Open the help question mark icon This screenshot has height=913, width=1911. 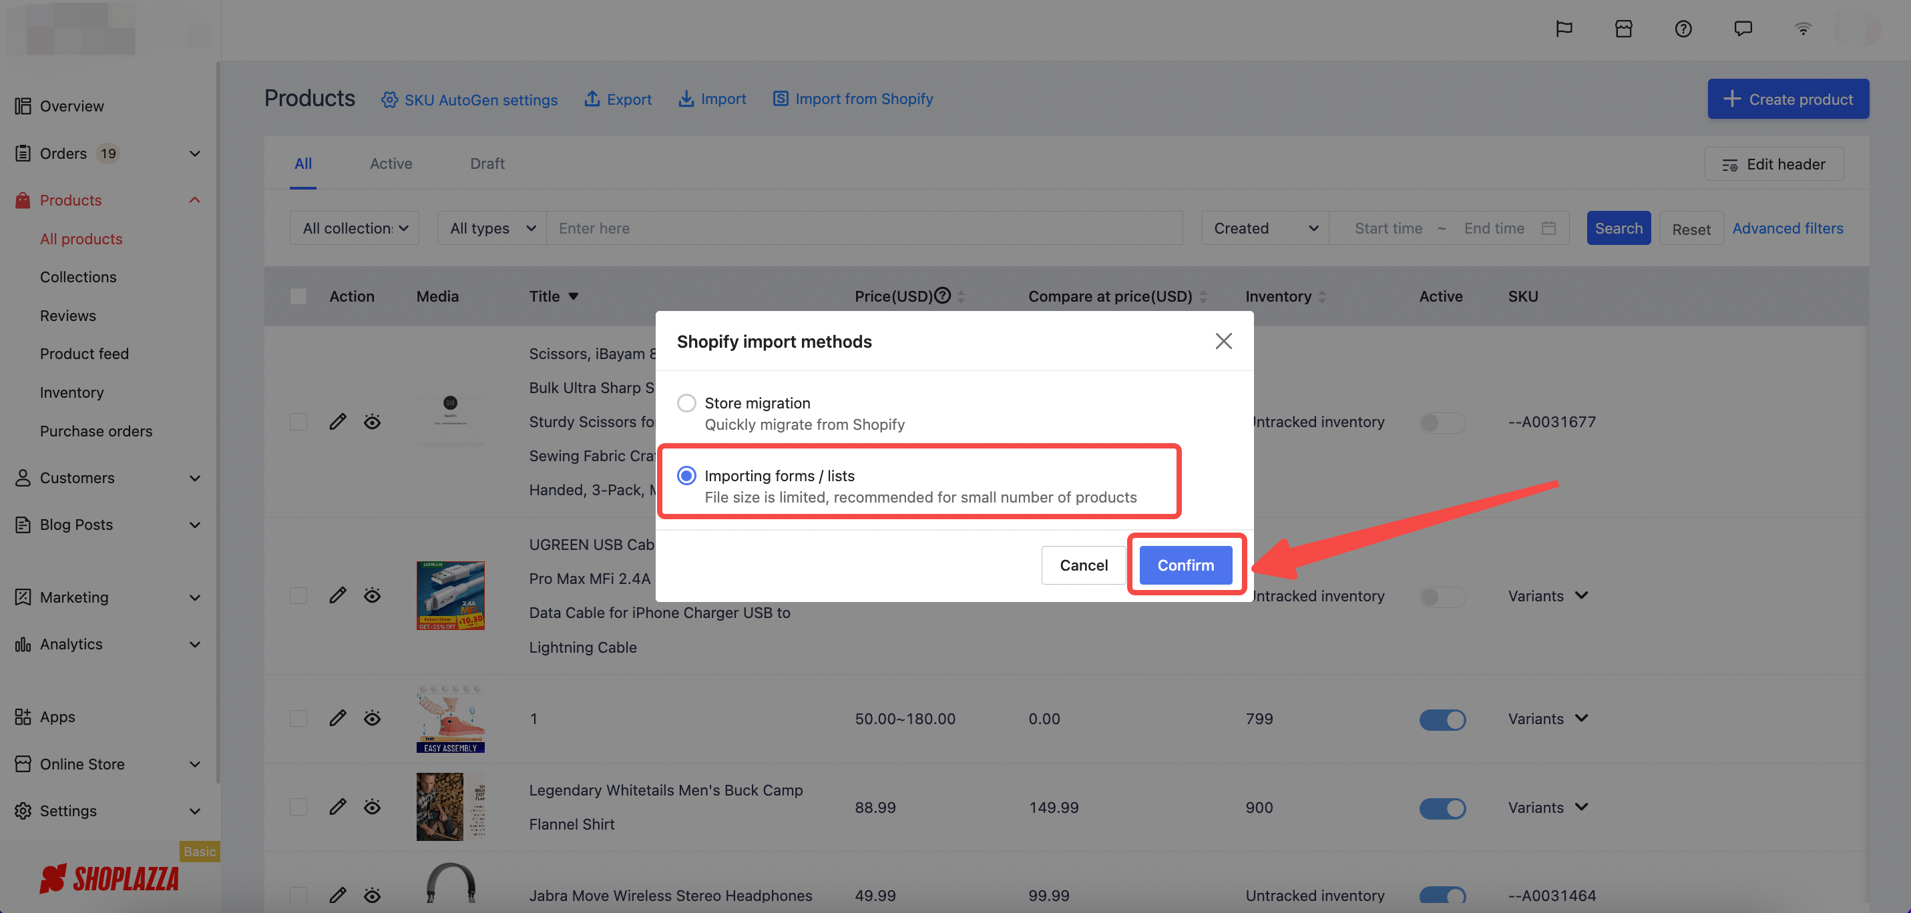[x=1683, y=29]
